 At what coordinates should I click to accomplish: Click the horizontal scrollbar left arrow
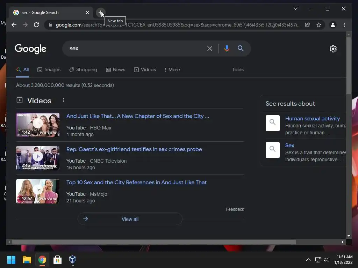point(9,242)
